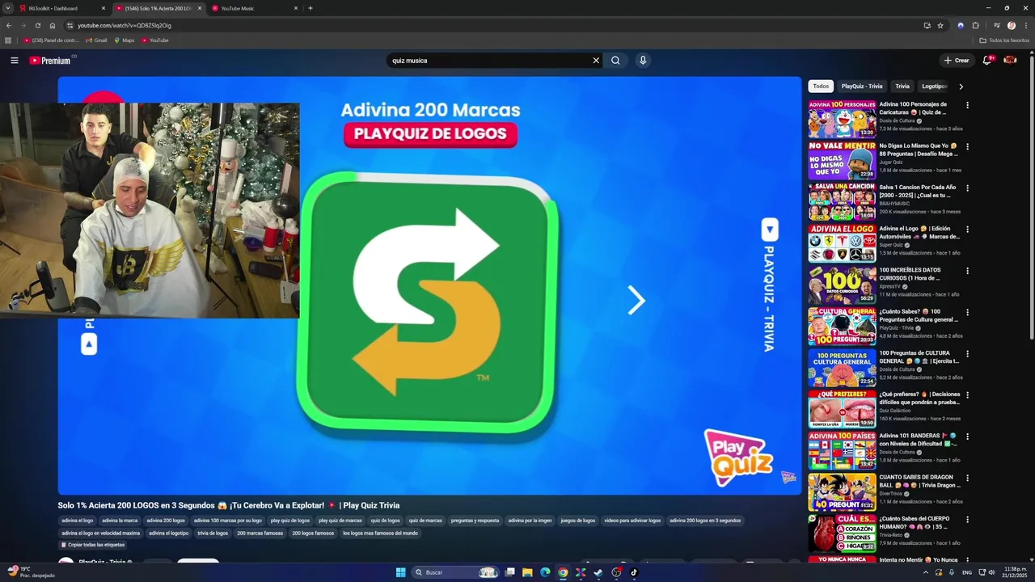The width and height of the screenshot is (1035, 582).
Task: Open options for 100 INCREÍBLES DATOS video
Action: tap(967, 271)
